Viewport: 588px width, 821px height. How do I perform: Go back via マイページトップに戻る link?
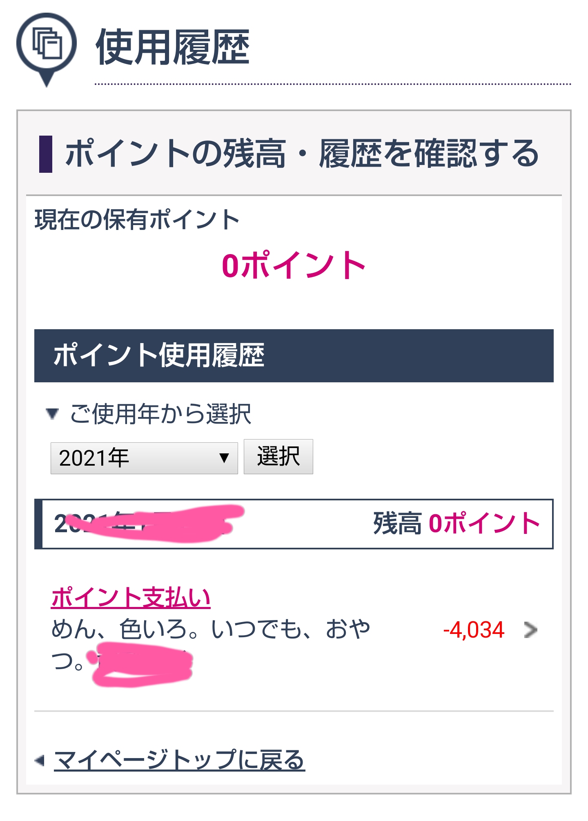(180, 760)
